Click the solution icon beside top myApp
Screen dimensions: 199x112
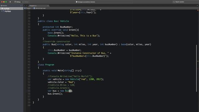click(2, 8)
